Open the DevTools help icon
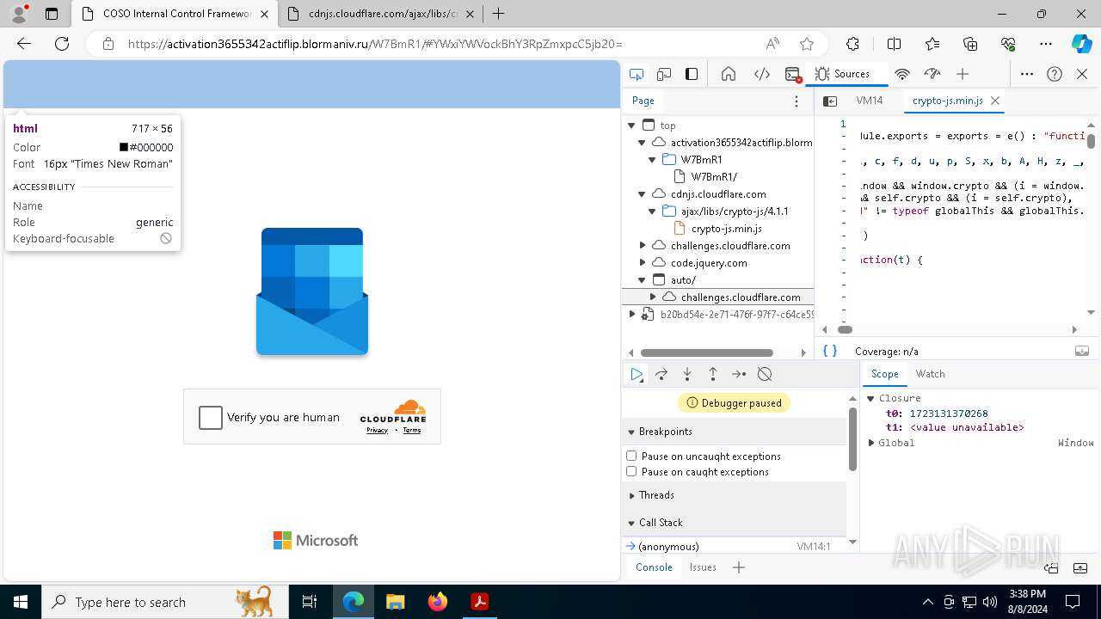 pyautogui.click(x=1055, y=74)
